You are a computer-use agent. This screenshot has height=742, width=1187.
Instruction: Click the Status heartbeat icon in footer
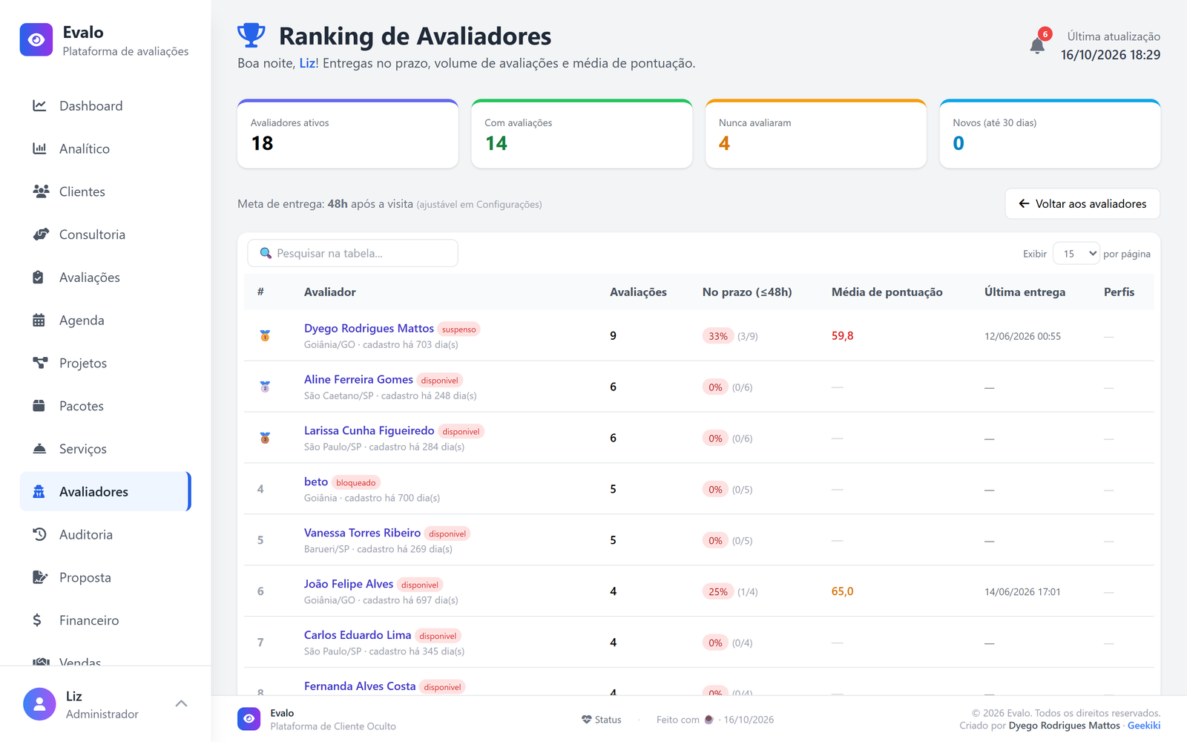(x=587, y=720)
